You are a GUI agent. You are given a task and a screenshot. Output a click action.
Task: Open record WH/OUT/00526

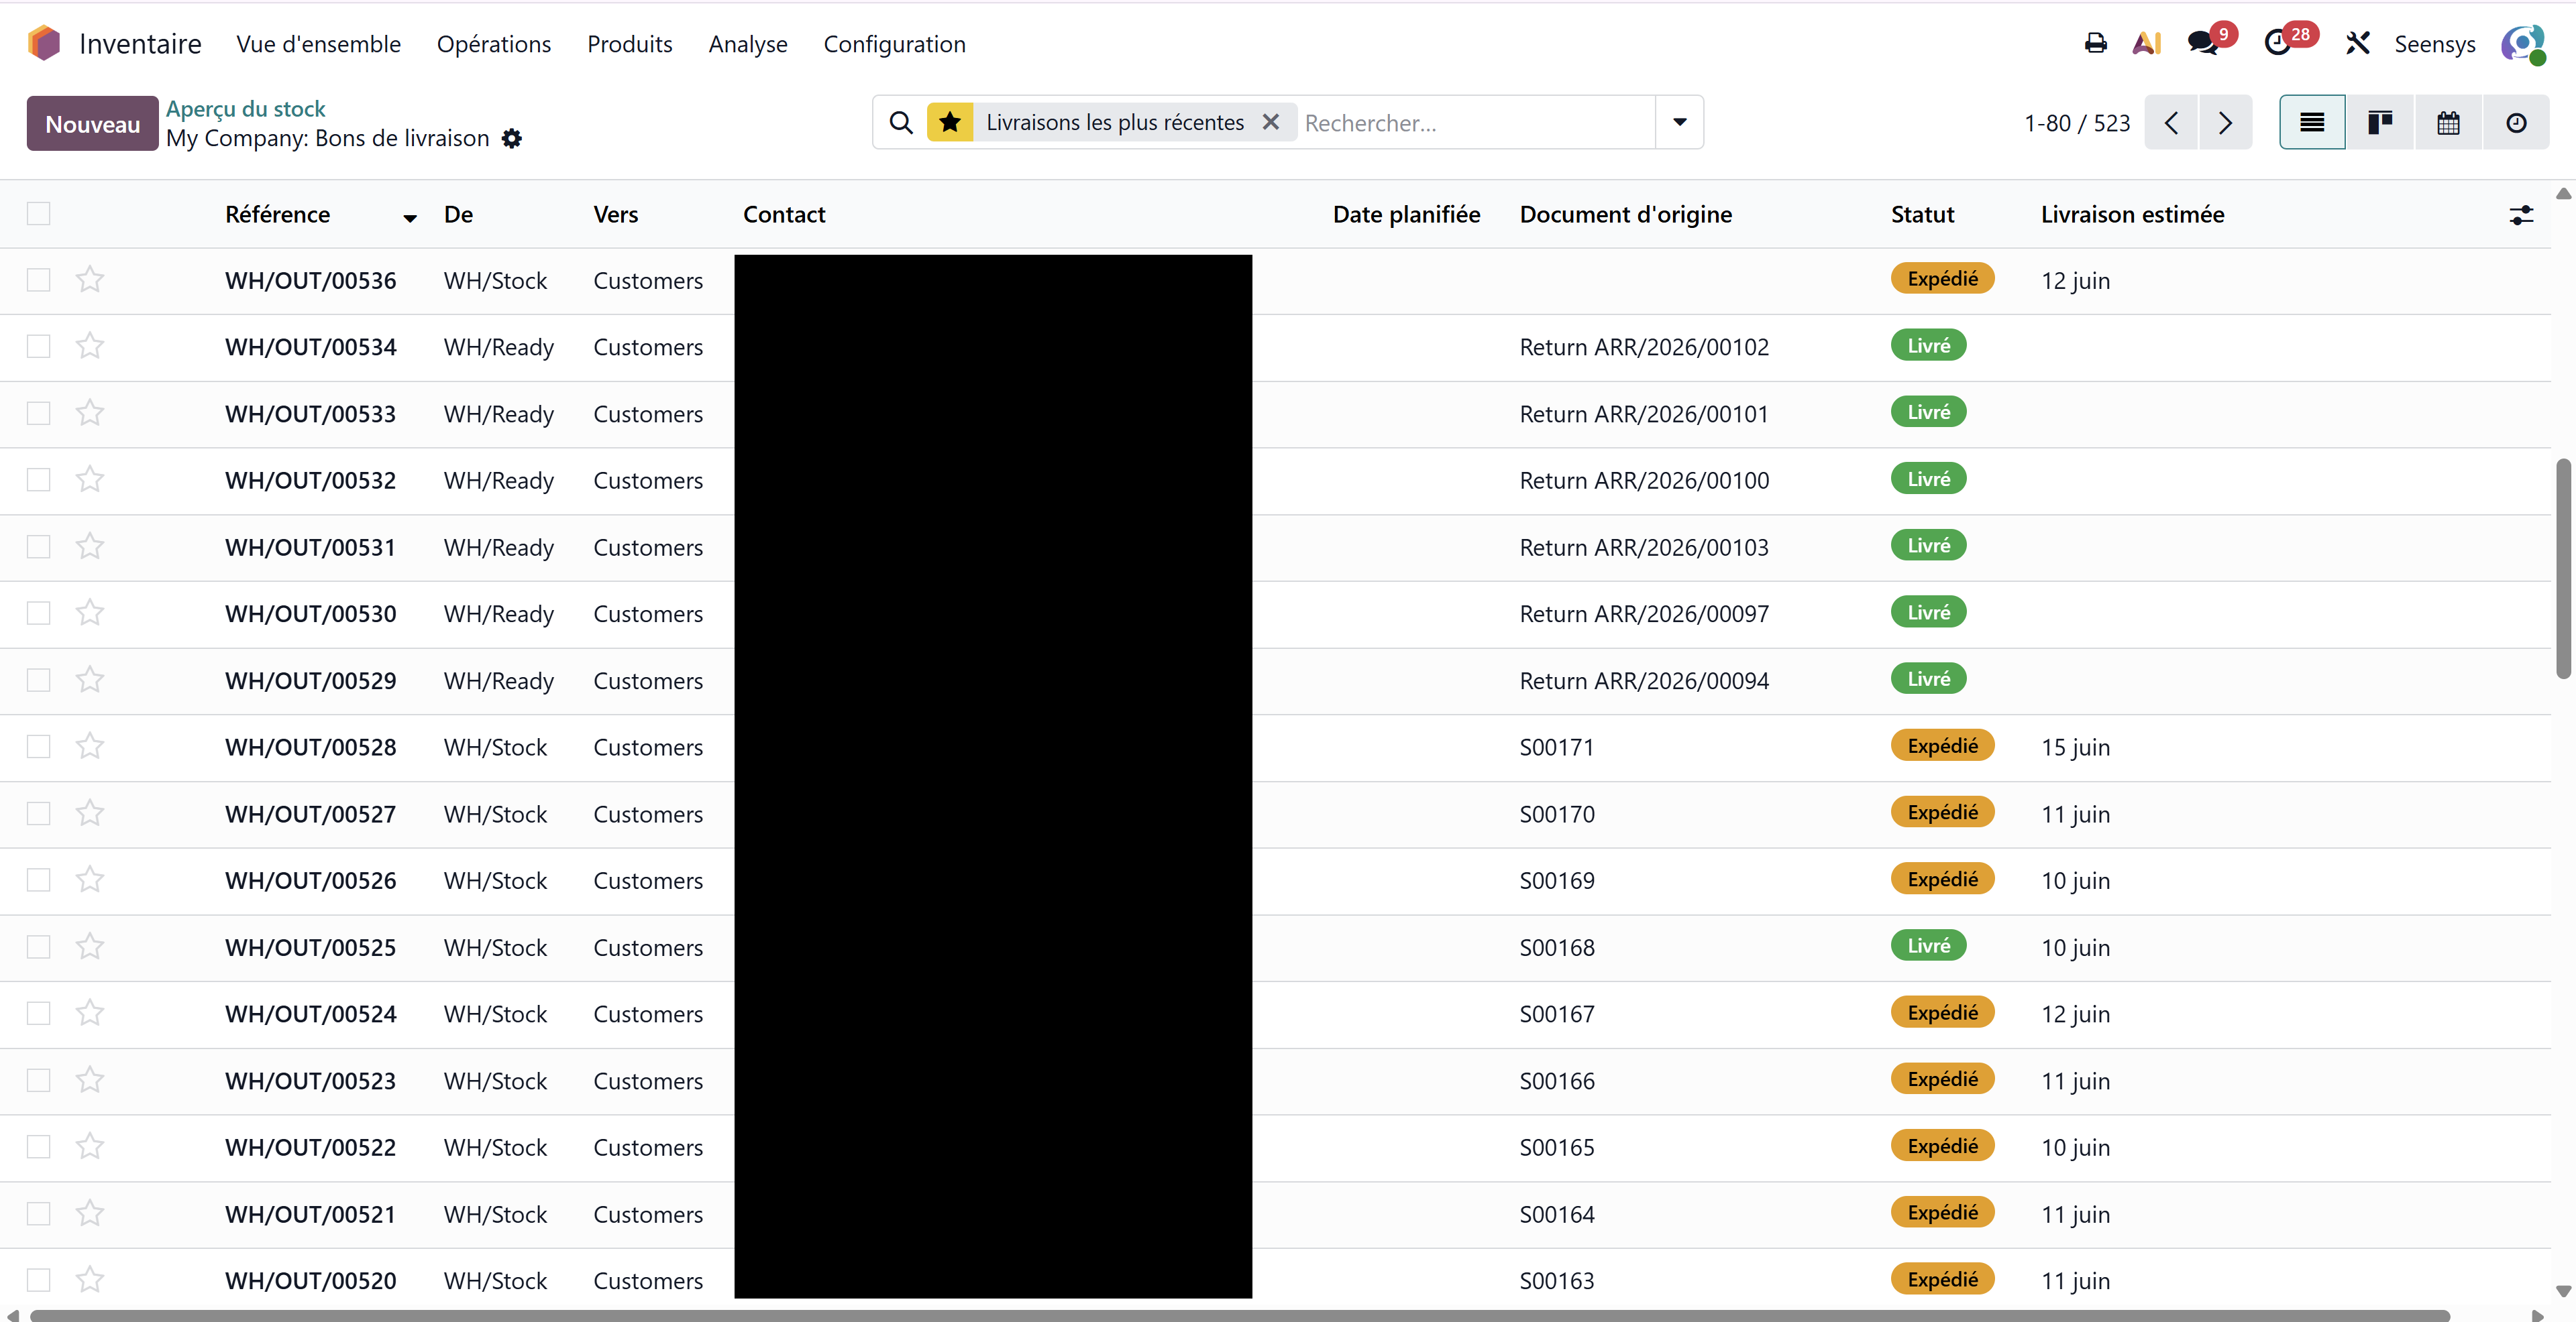pos(310,880)
